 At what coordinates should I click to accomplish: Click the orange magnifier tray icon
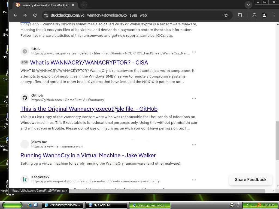tap(259, 205)
